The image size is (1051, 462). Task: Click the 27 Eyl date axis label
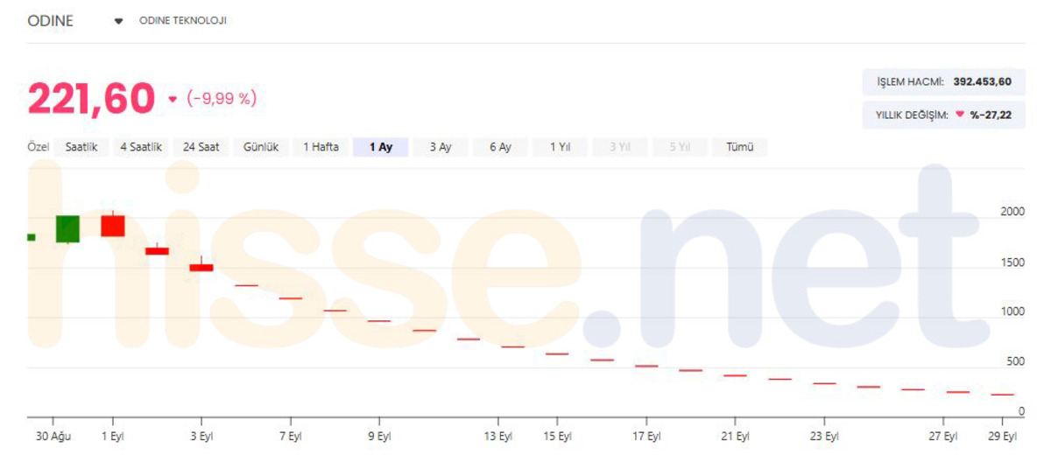(x=942, y=436)
